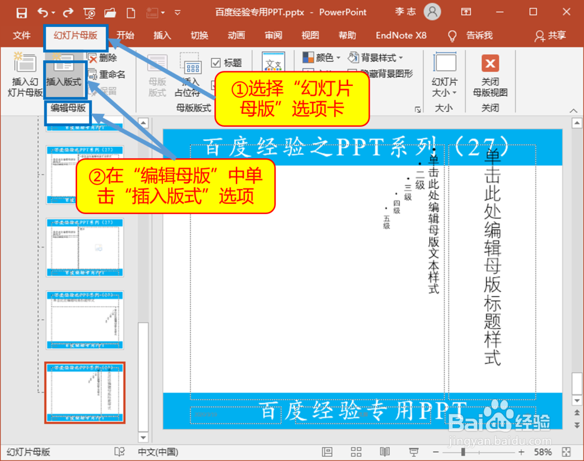Collapse the ribbon with the chevron
Image resolution: width=584 pixels, height=461 pixels.
tap(573, 110)
